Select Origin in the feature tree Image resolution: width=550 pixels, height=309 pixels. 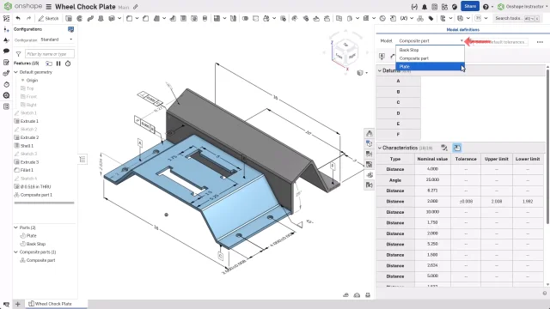[x=32, y=80]
